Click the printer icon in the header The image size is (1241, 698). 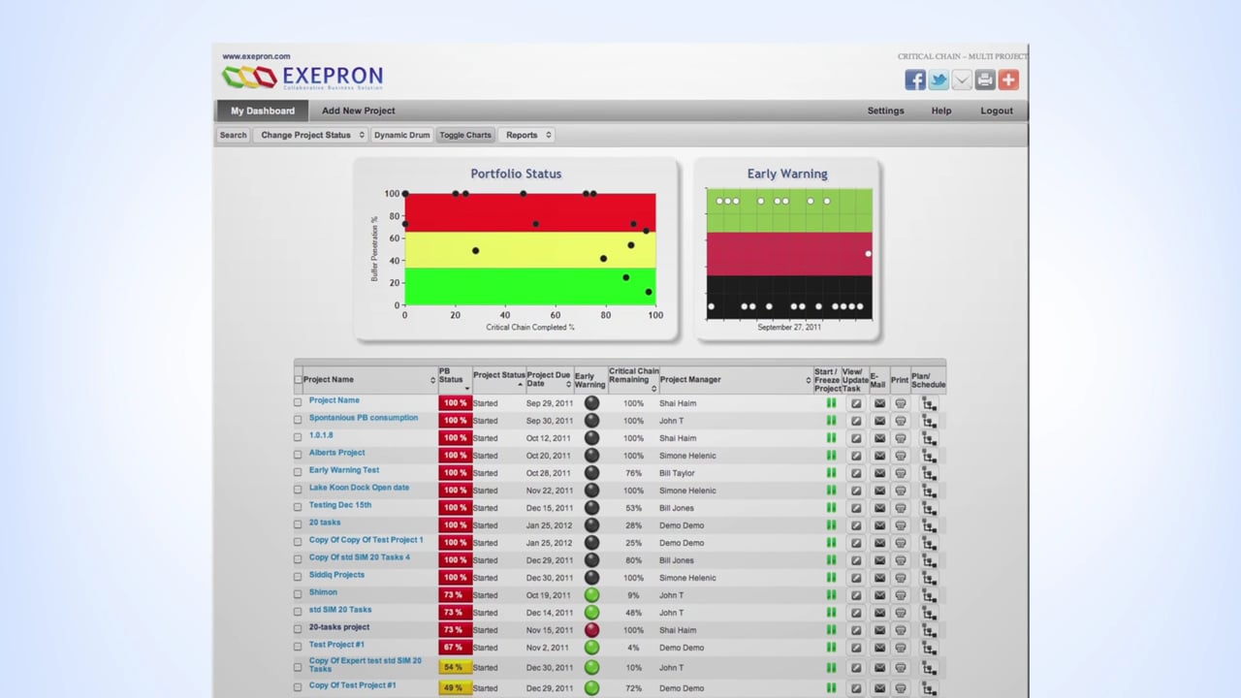coord(985,80)
